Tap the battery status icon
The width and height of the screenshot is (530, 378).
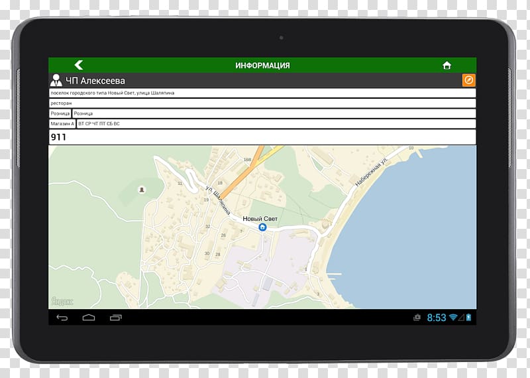pyautogui.click(x=469, y=318)
